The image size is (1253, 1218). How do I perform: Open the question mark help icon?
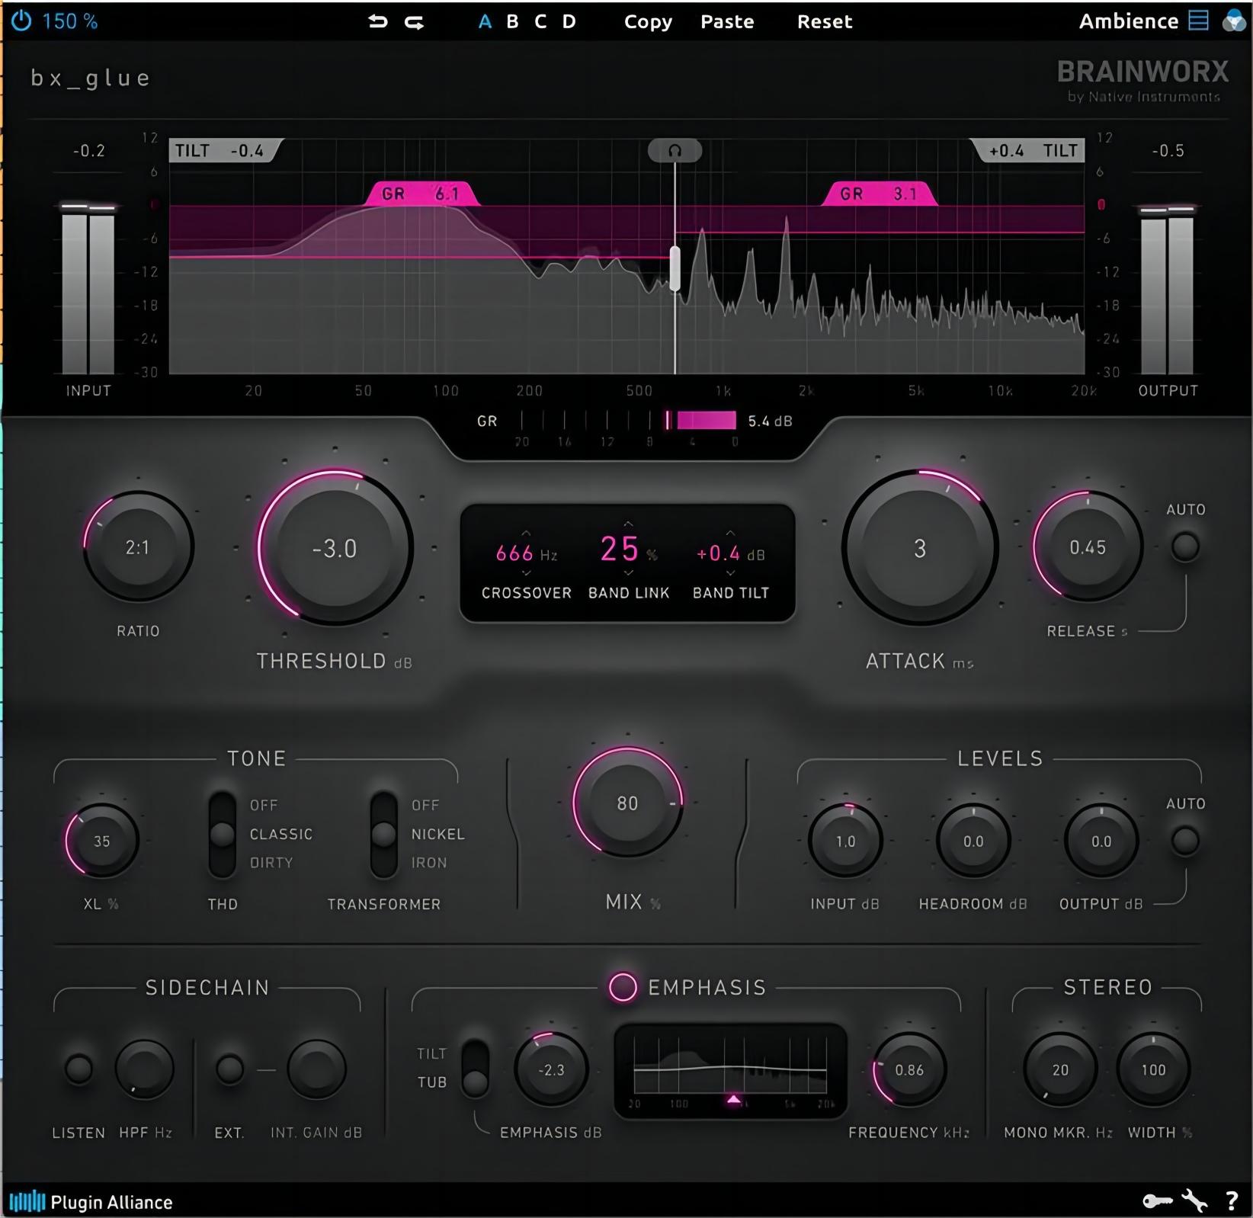click(x=1232, y=1201)
